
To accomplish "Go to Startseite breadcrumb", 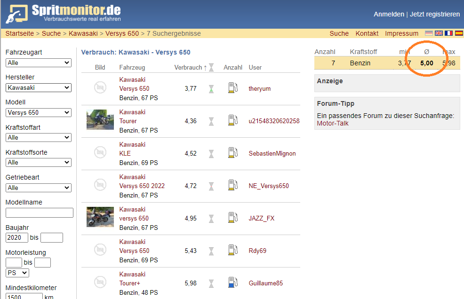I will 20,33.
